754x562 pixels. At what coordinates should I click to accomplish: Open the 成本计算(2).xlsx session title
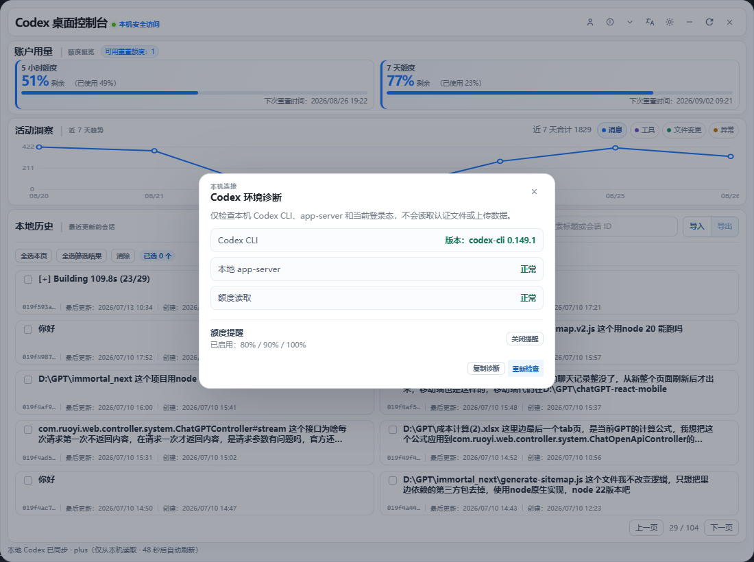(558, 434)
